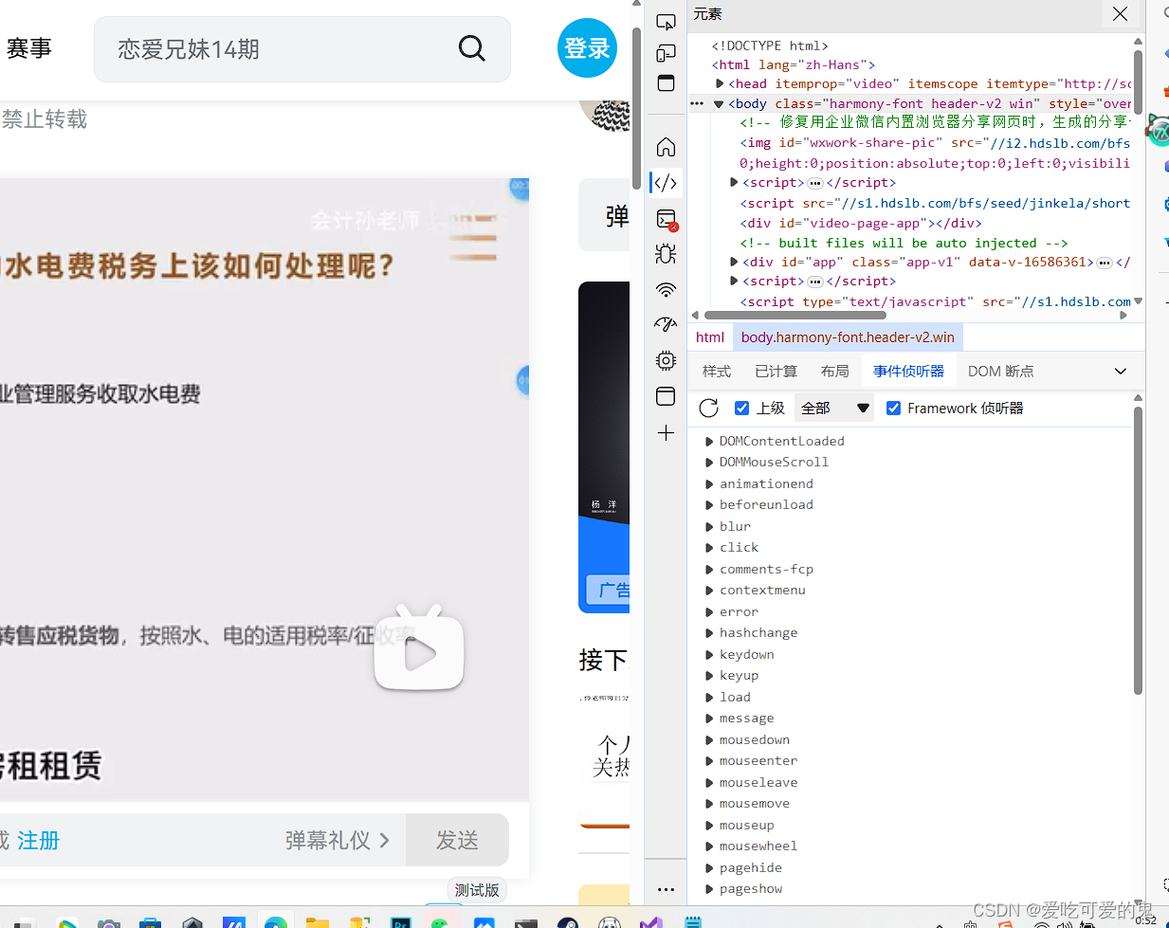Select body.harmony-font breadcrumb item

[x=848, y=337]
